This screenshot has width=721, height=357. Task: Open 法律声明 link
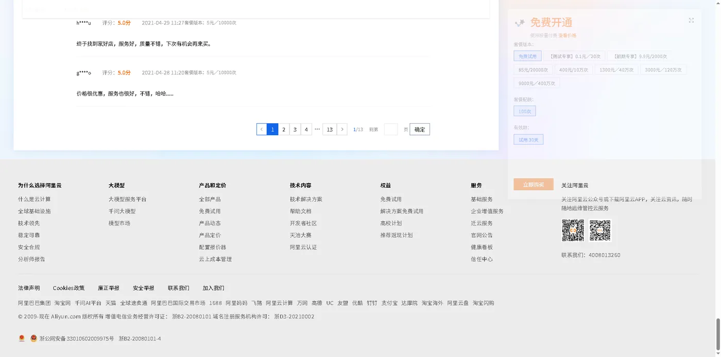point(29,288)
